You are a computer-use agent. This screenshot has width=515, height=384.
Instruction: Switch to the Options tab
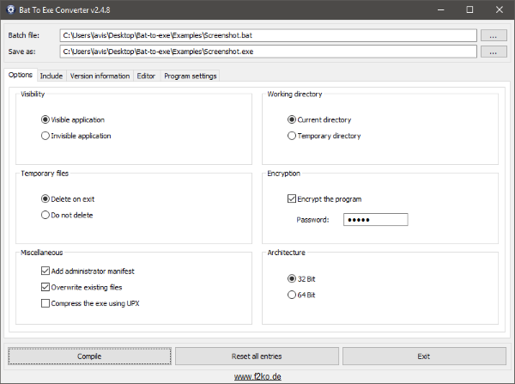(x=21, y=75)
